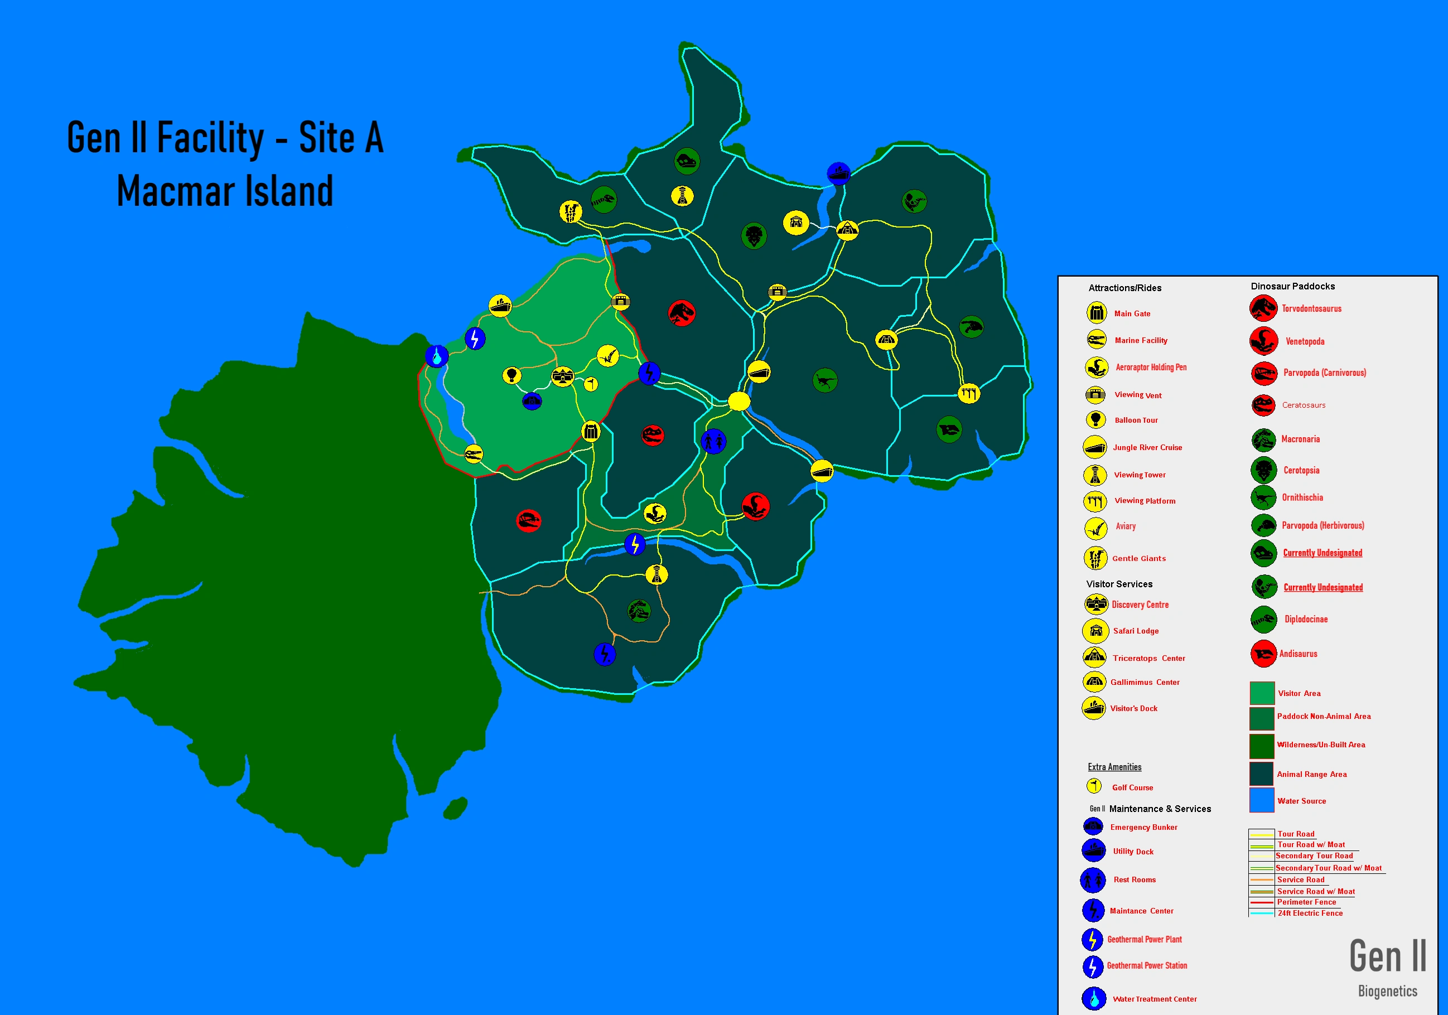This screenshot has height=1015, width=1448.
Task: Click the Discovery Centre icon on the map
Action: [x=563, y=376]
